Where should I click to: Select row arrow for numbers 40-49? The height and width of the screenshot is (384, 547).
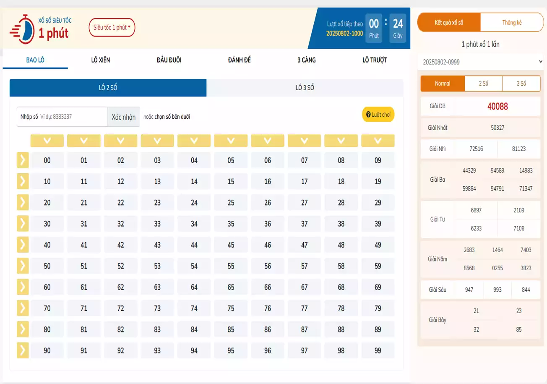(23, 245)
